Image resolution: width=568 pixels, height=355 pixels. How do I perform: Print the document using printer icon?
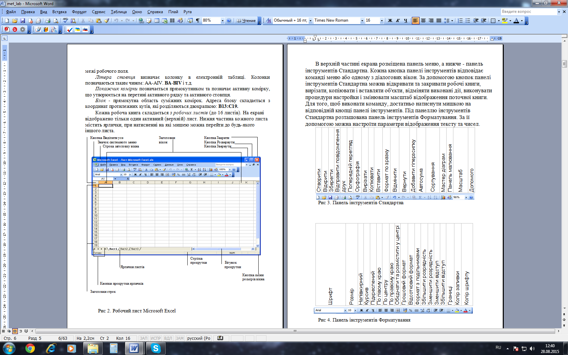click(48, 21)
